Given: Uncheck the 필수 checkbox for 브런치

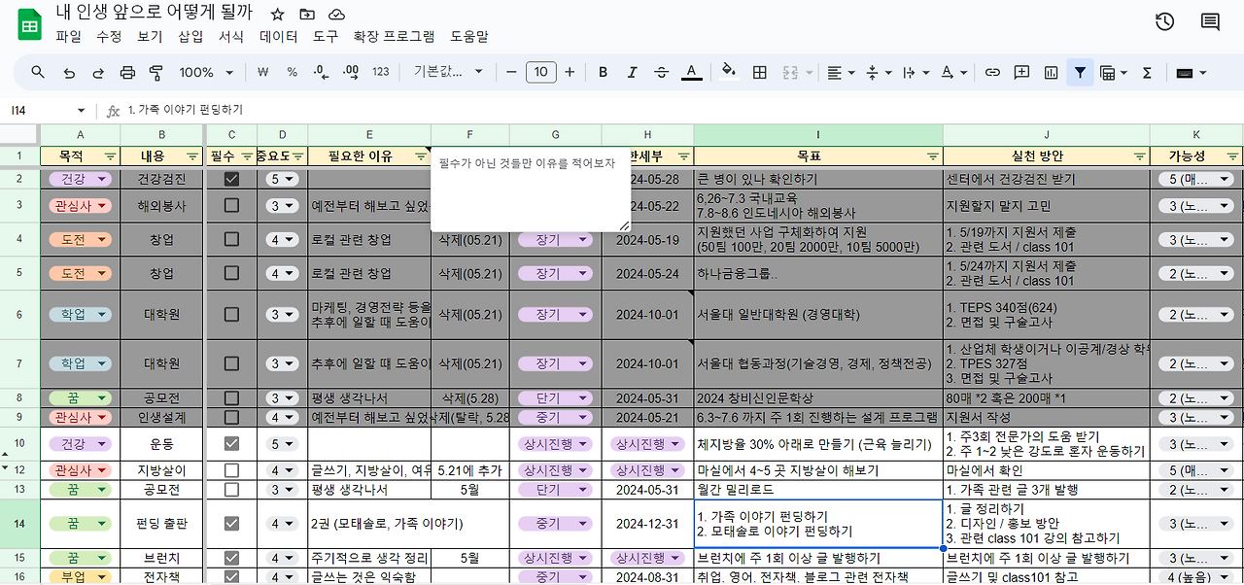Looking at the screenshot, I should (231, 558).
